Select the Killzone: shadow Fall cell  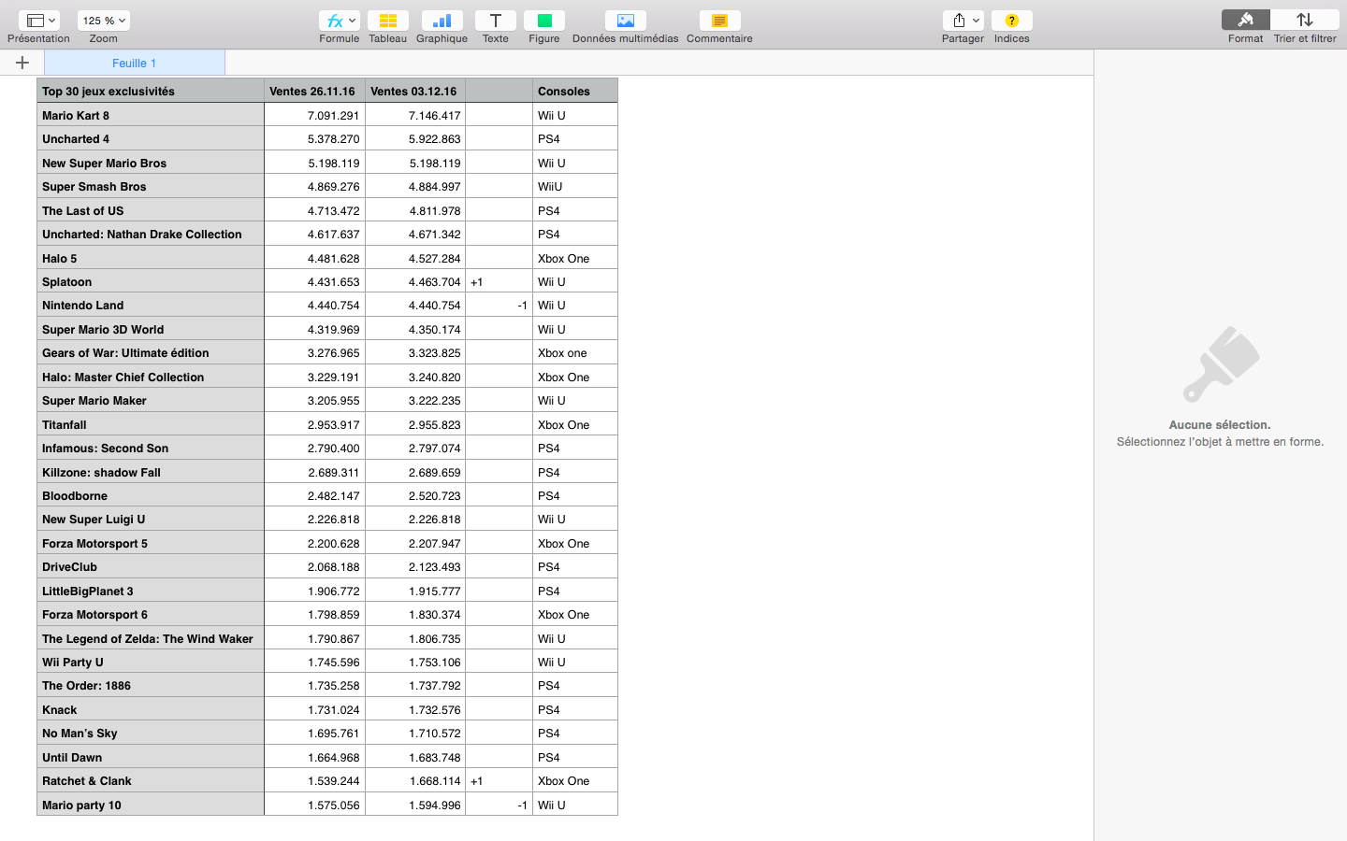tap(151, 472)
